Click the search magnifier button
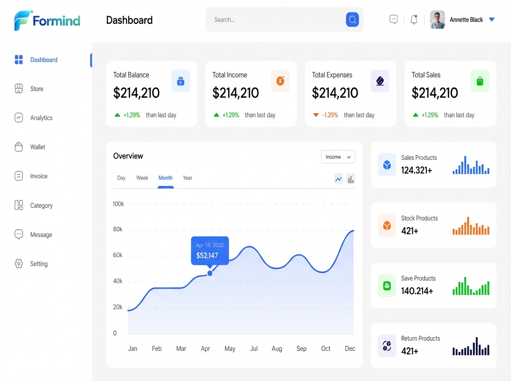 point(352,20)
